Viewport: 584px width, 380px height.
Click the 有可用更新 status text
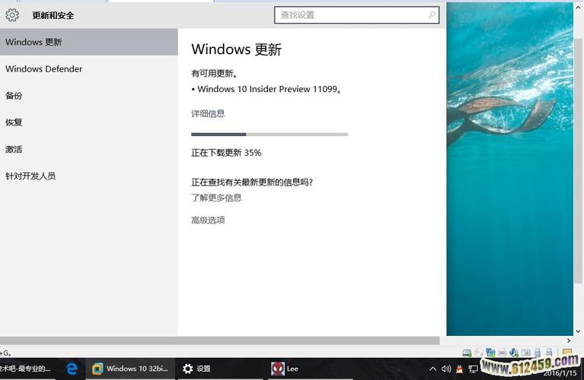point(214,74)
